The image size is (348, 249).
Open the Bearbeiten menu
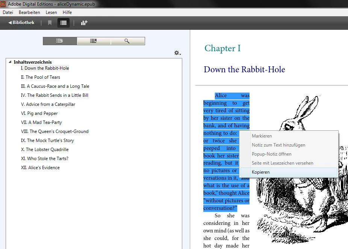coord(29,12)
